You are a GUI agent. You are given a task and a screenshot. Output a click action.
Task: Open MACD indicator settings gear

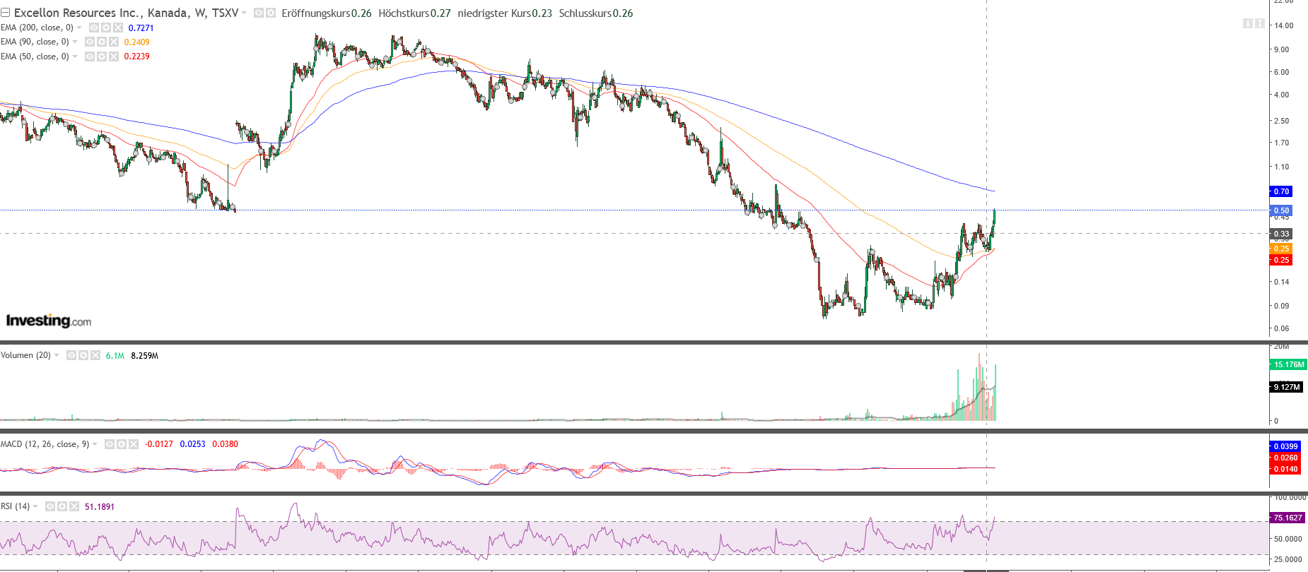[x=121, y=444]
